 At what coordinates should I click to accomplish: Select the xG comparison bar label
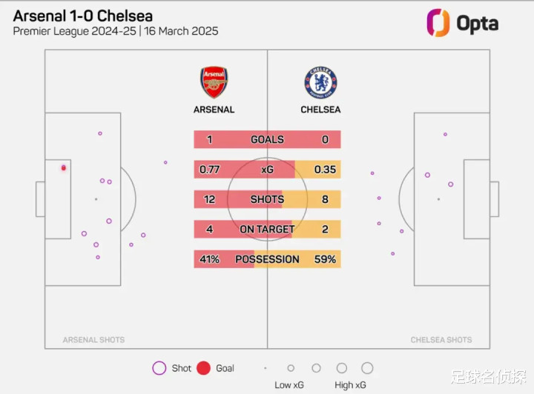[x=267, y=170]
